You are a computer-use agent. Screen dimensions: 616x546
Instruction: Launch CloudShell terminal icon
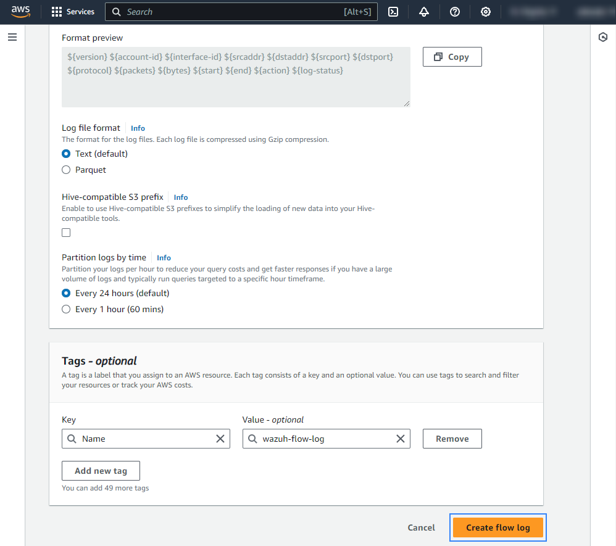pos(393,12)
